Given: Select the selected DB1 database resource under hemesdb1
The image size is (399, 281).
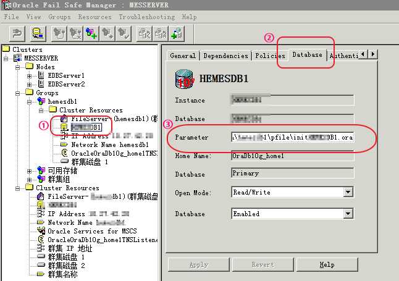Looking at the screenshot, I should click(86, 127).
